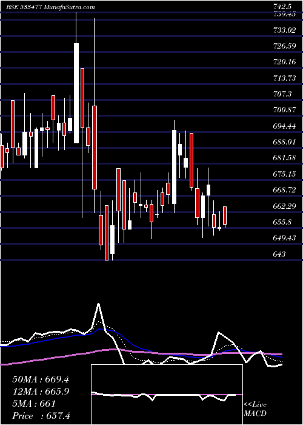
Task: Click the BSE 533477 MunafaSutra.com title text
Action: [50, 7]
